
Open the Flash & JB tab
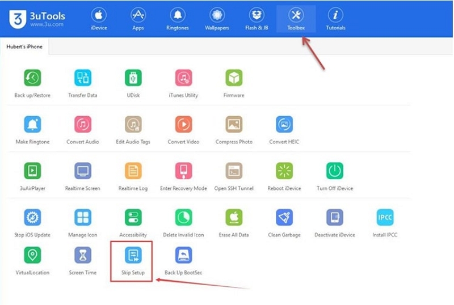pyautogui.click(x=257, y=19)
